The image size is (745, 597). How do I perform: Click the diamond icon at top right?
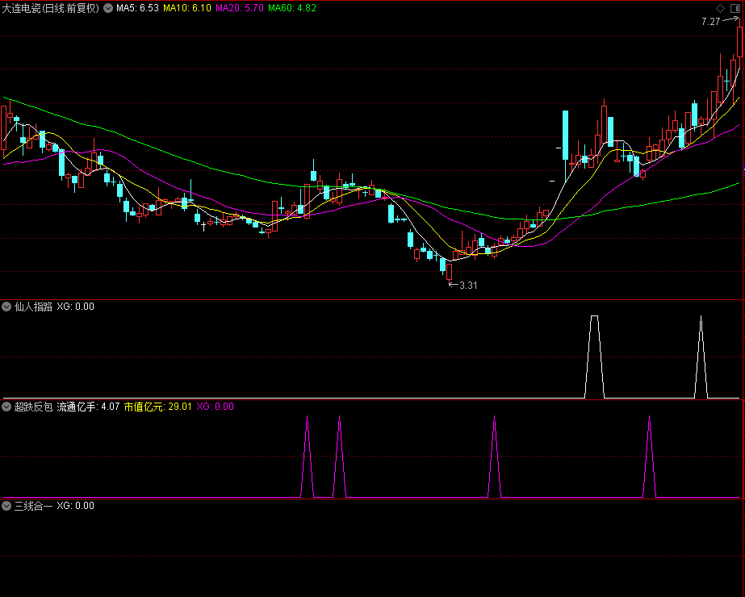click(720, 8)
